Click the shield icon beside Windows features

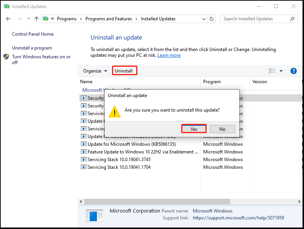(x=6, y=57)
